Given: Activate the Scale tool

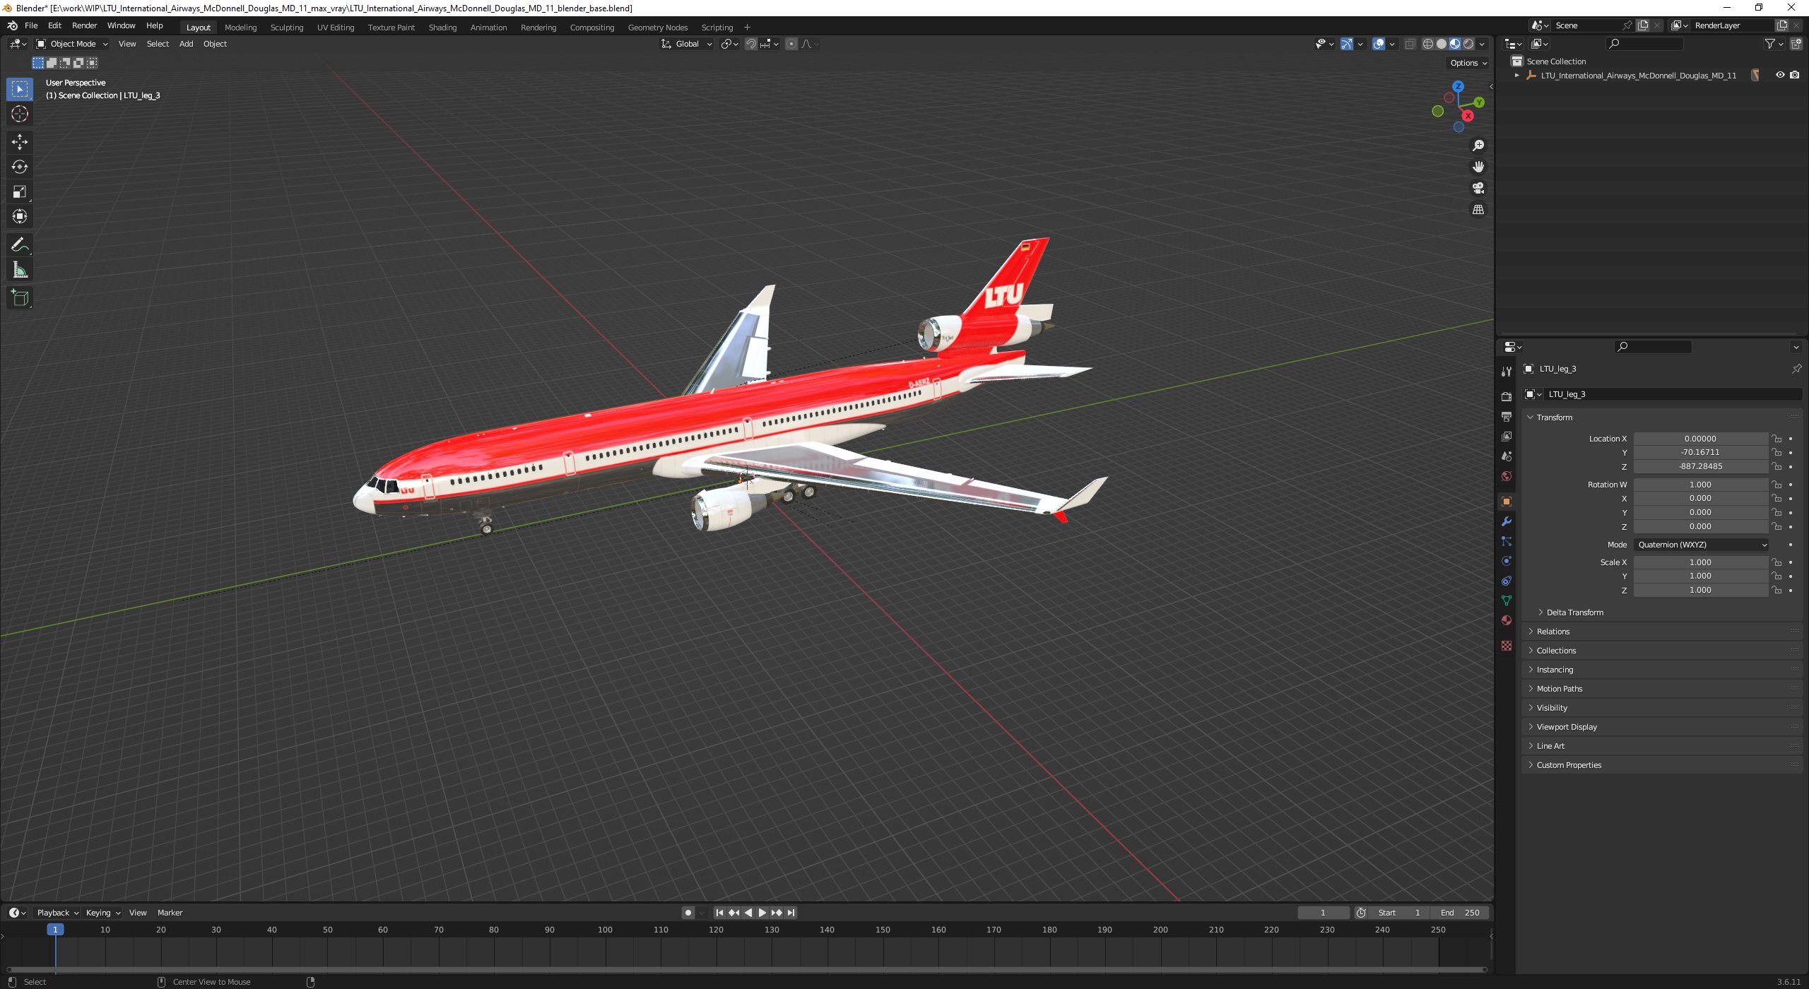Looking at the screenshot, I should [20, 191].
